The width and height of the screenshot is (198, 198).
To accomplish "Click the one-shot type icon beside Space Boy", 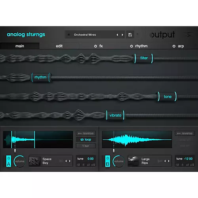I will pyautogui.click(x=61, y=161).
